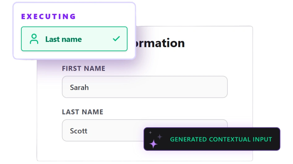Click blank space of the form card
The image size is (293, 164).
coord(240,75)
